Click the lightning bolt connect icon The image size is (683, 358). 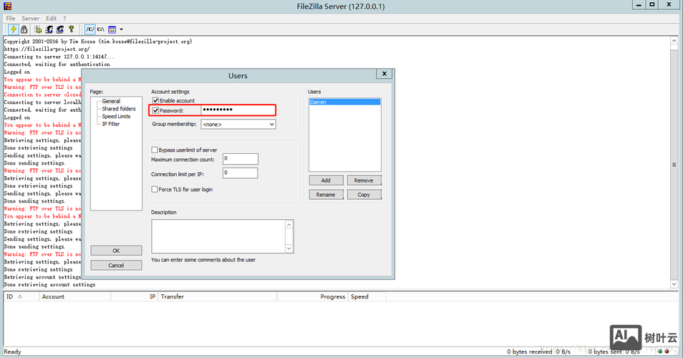pos(14,29)
